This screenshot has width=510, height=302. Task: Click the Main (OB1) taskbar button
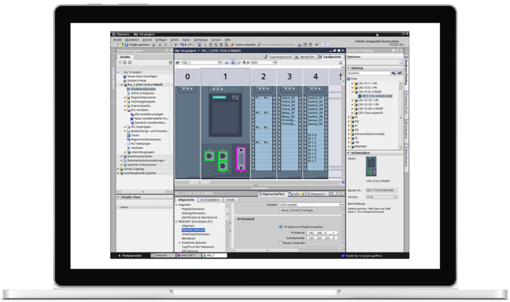click(187, 255)
